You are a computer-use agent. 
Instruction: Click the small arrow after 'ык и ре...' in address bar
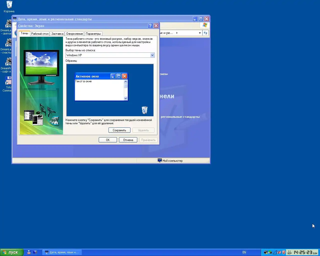[177, 33]
